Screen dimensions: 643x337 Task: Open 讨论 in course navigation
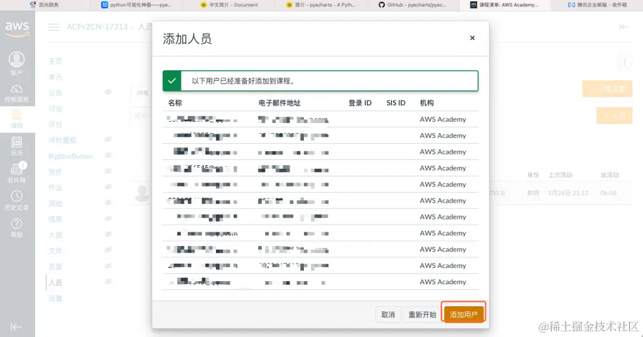(55, 109)
